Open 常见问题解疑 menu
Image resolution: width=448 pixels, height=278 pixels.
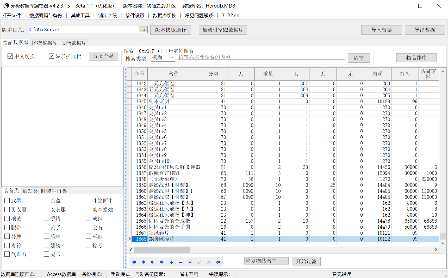[x=199, y=15]
